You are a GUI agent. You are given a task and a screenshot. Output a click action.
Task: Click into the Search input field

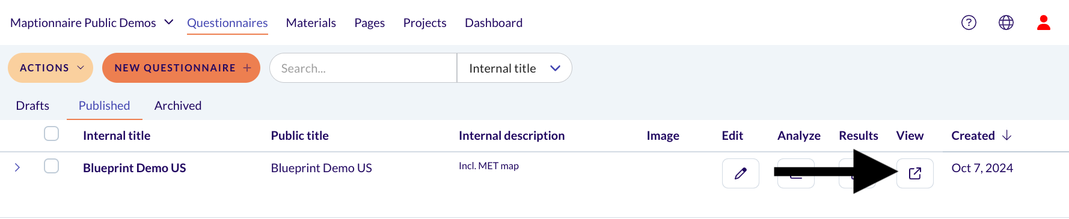point(363,68)
